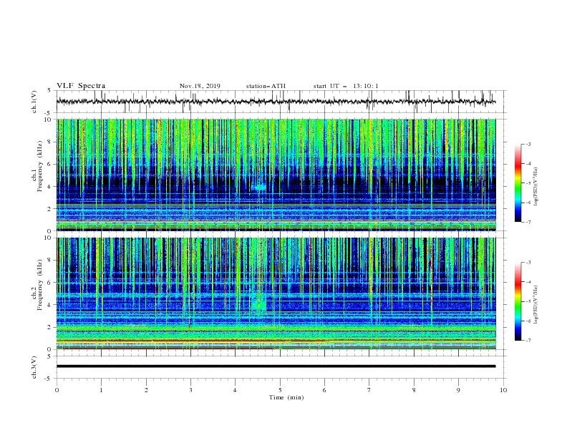
Task: Click the ch.1 colorbar tick "-7"
Action: pos(528,222)
